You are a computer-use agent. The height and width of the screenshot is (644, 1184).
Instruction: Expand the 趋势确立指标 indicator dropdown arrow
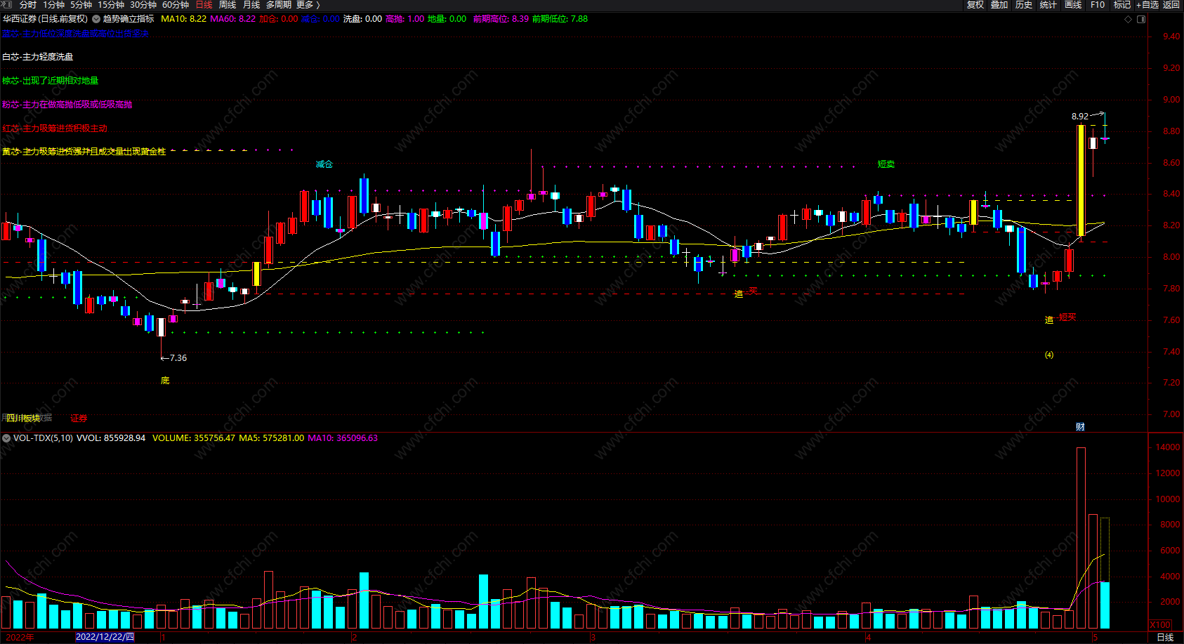pyautogui.click(x=96, y=19)
